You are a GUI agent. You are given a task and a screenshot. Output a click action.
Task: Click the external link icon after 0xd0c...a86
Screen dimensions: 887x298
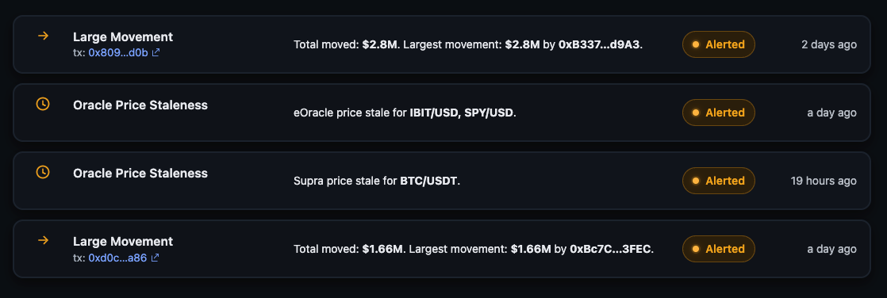(155, 258)
